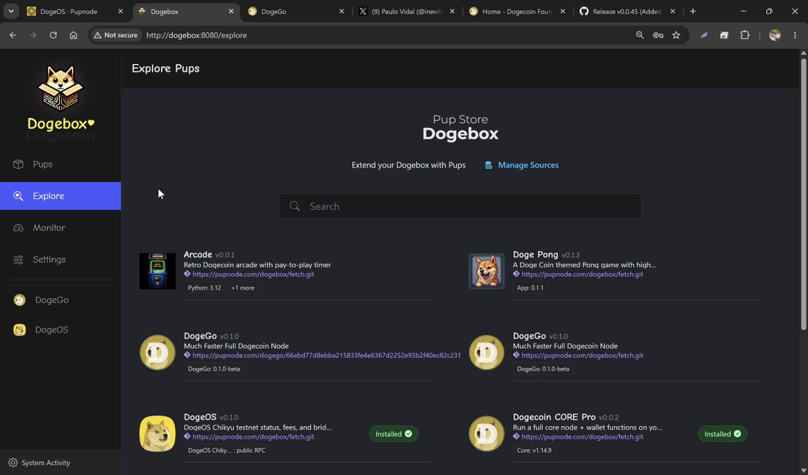Open the saved passwords key icon
The width and height of the screenshot is (808, 475).
pyautogui.click(x=658, y=35)
